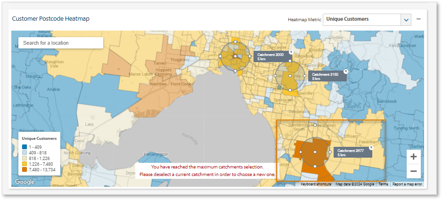Open the map Terms link
This screenshot has height=200, width=442.
click(x=383, y=184)
